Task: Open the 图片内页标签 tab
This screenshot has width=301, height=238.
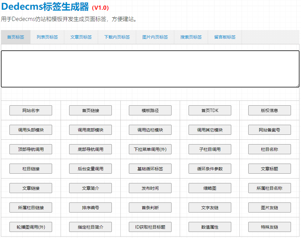Action: (155, 37)
